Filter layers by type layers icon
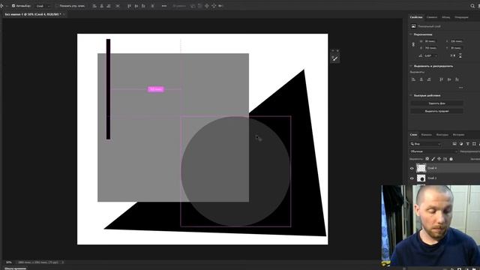Image resolution: width=480 pixels, height=270 pixels. click(x=467, y=144)
